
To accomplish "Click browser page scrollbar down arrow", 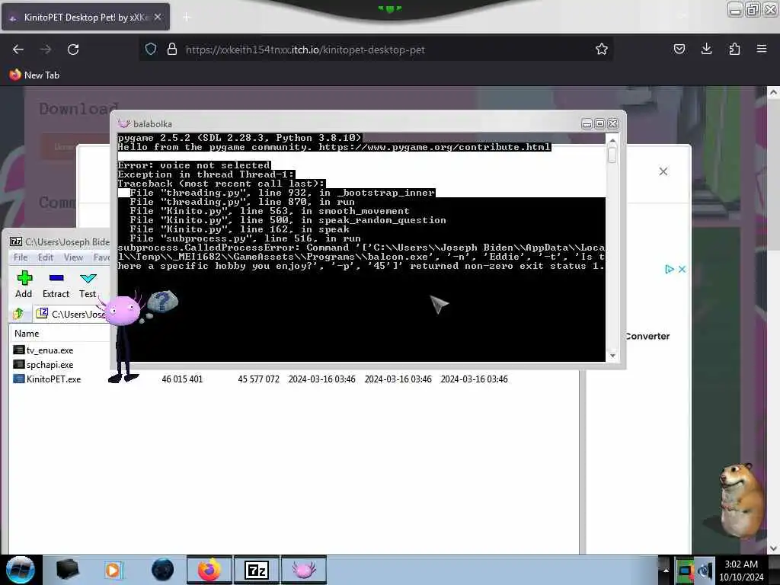I will 773,548.
